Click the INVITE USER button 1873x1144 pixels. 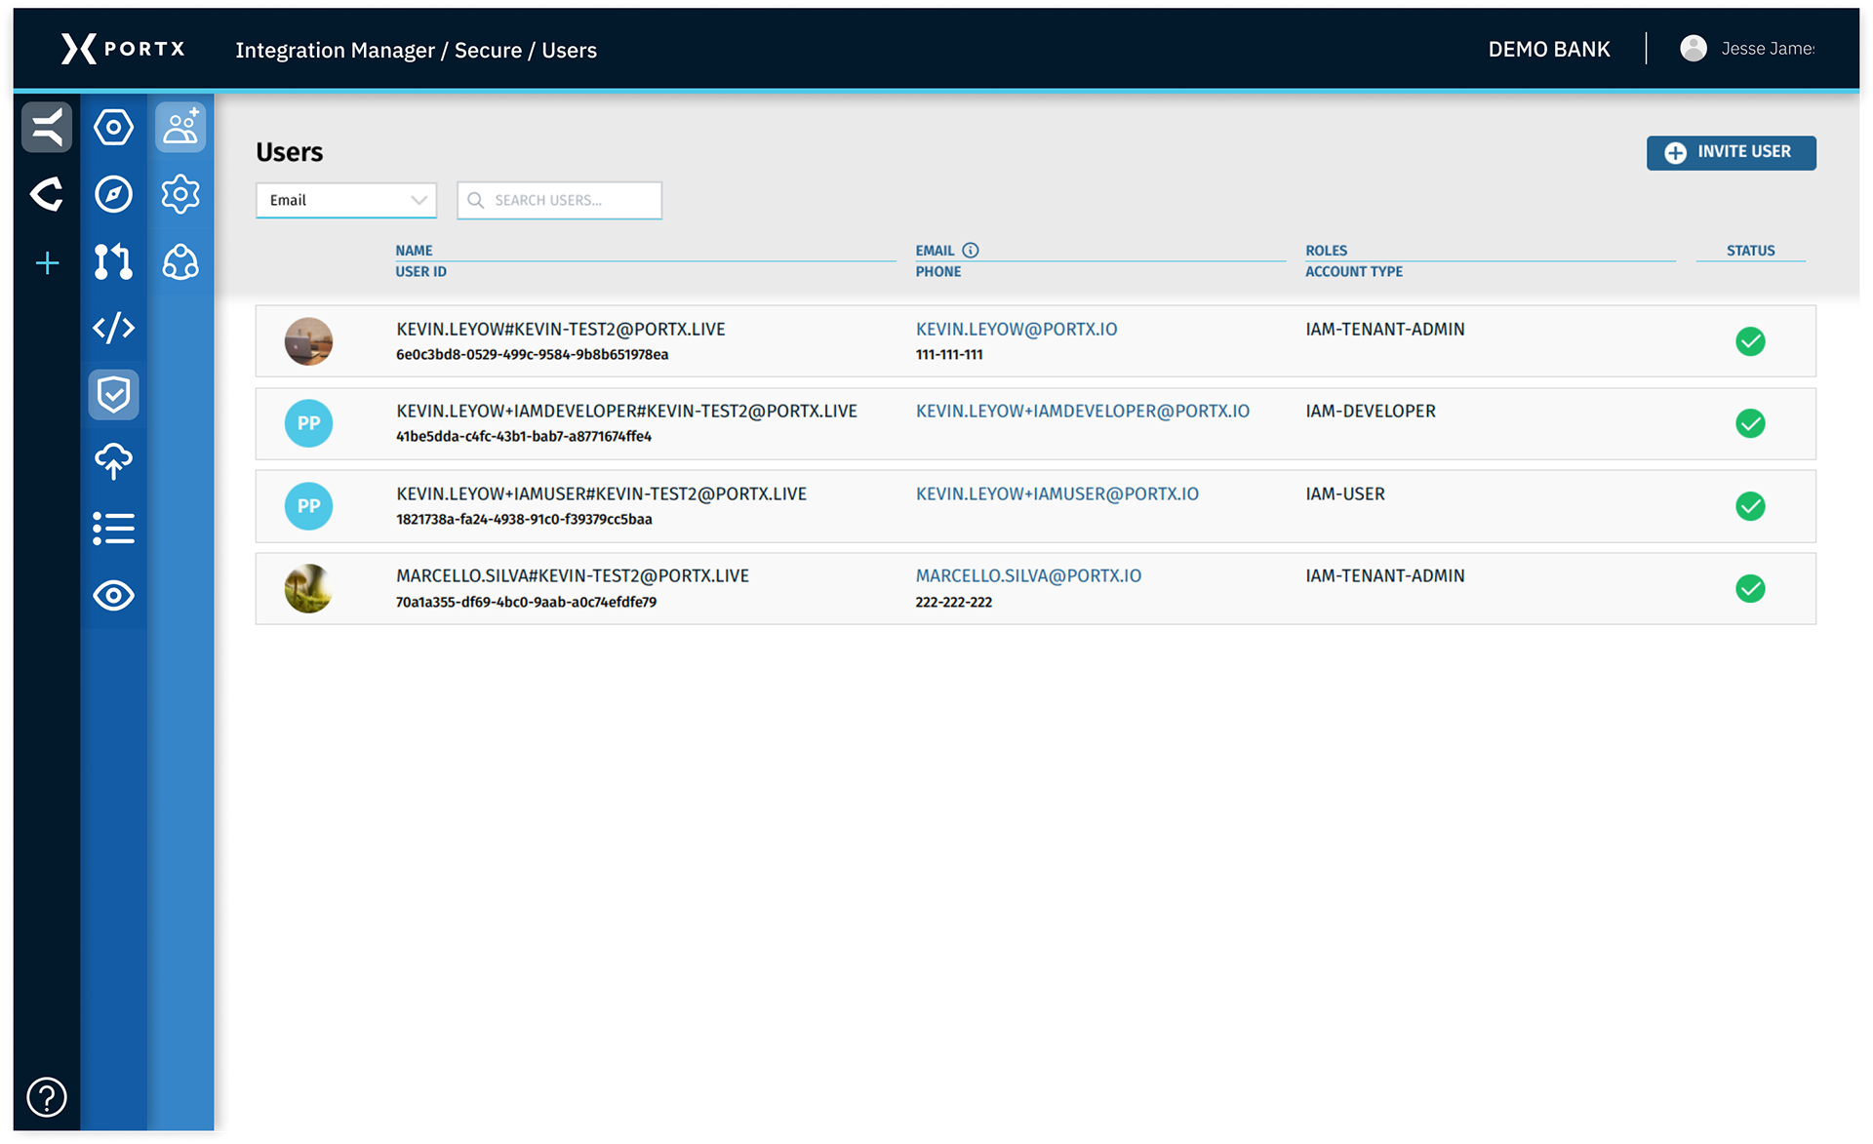click(1731, 152)
